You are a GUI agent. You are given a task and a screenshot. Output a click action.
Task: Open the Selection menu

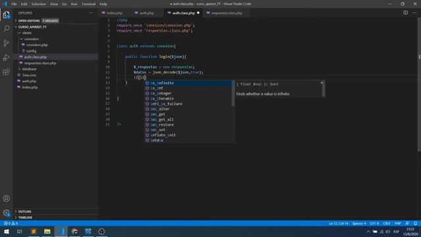coord(39,4)
